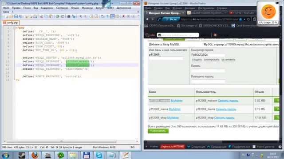Click the red find bar search field
284x159 pixels.
click(x=172, y=147)
